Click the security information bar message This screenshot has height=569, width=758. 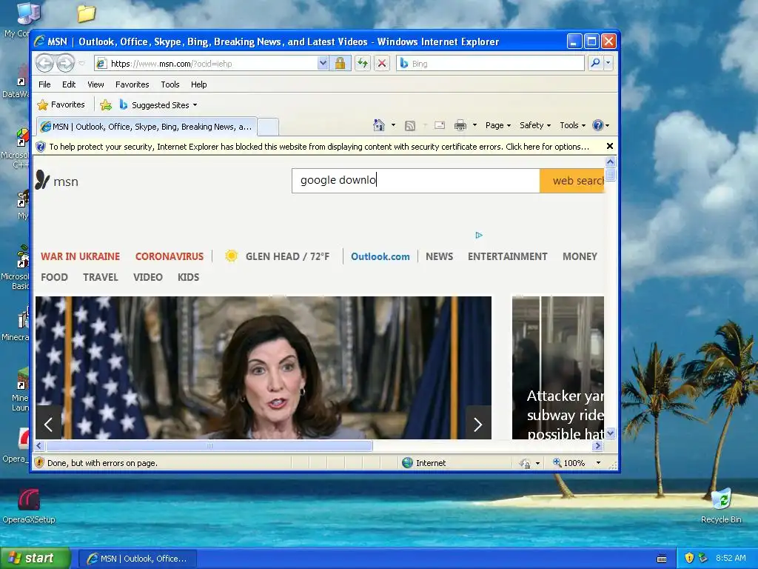tap(319, 147)
